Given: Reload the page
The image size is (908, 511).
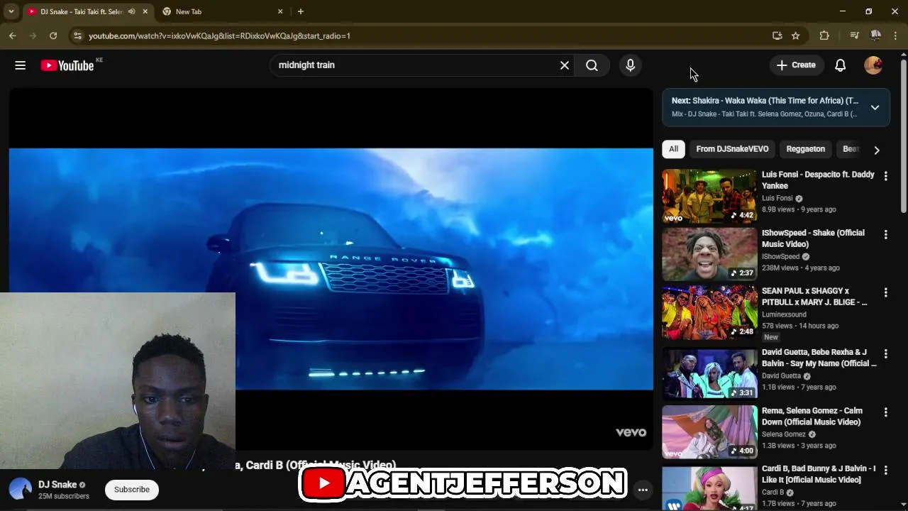Looking at the screenshot, I should click(x=53, y=35).
